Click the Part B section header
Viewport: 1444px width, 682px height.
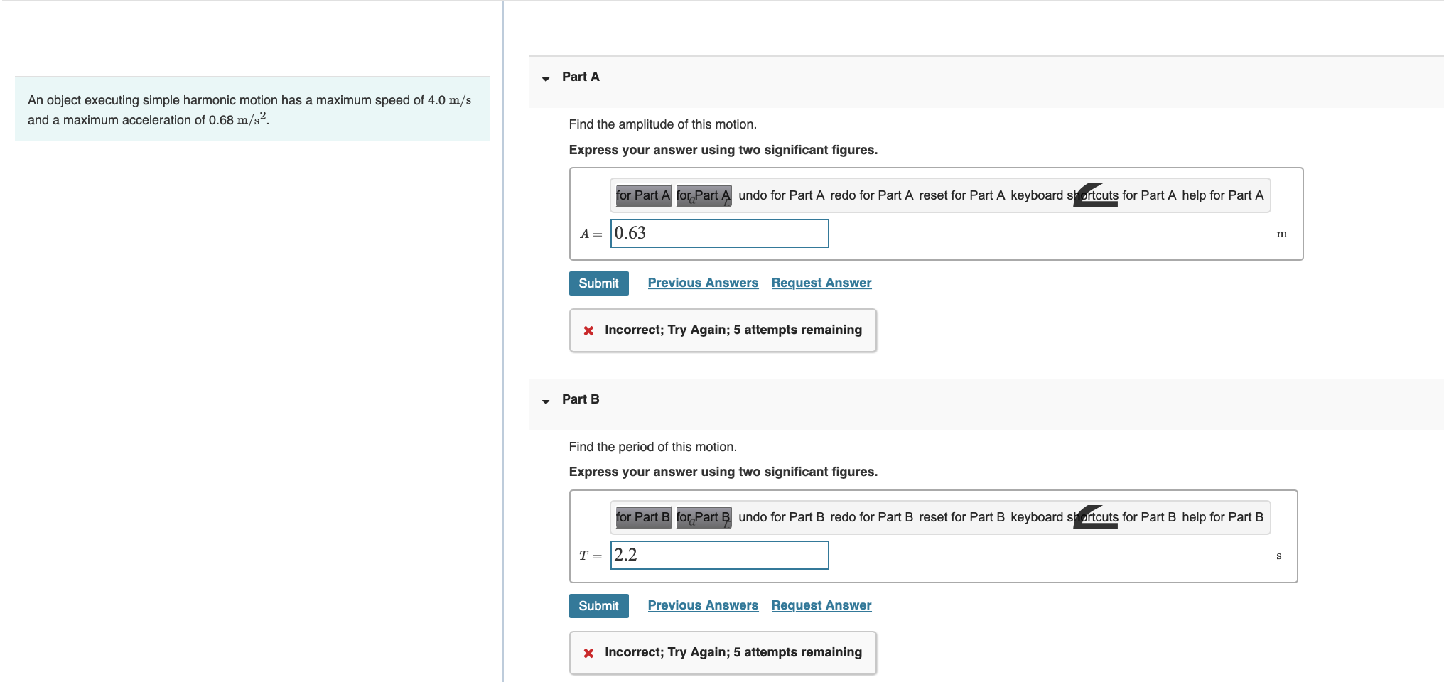pyautogui.click(x=581, y=399)
